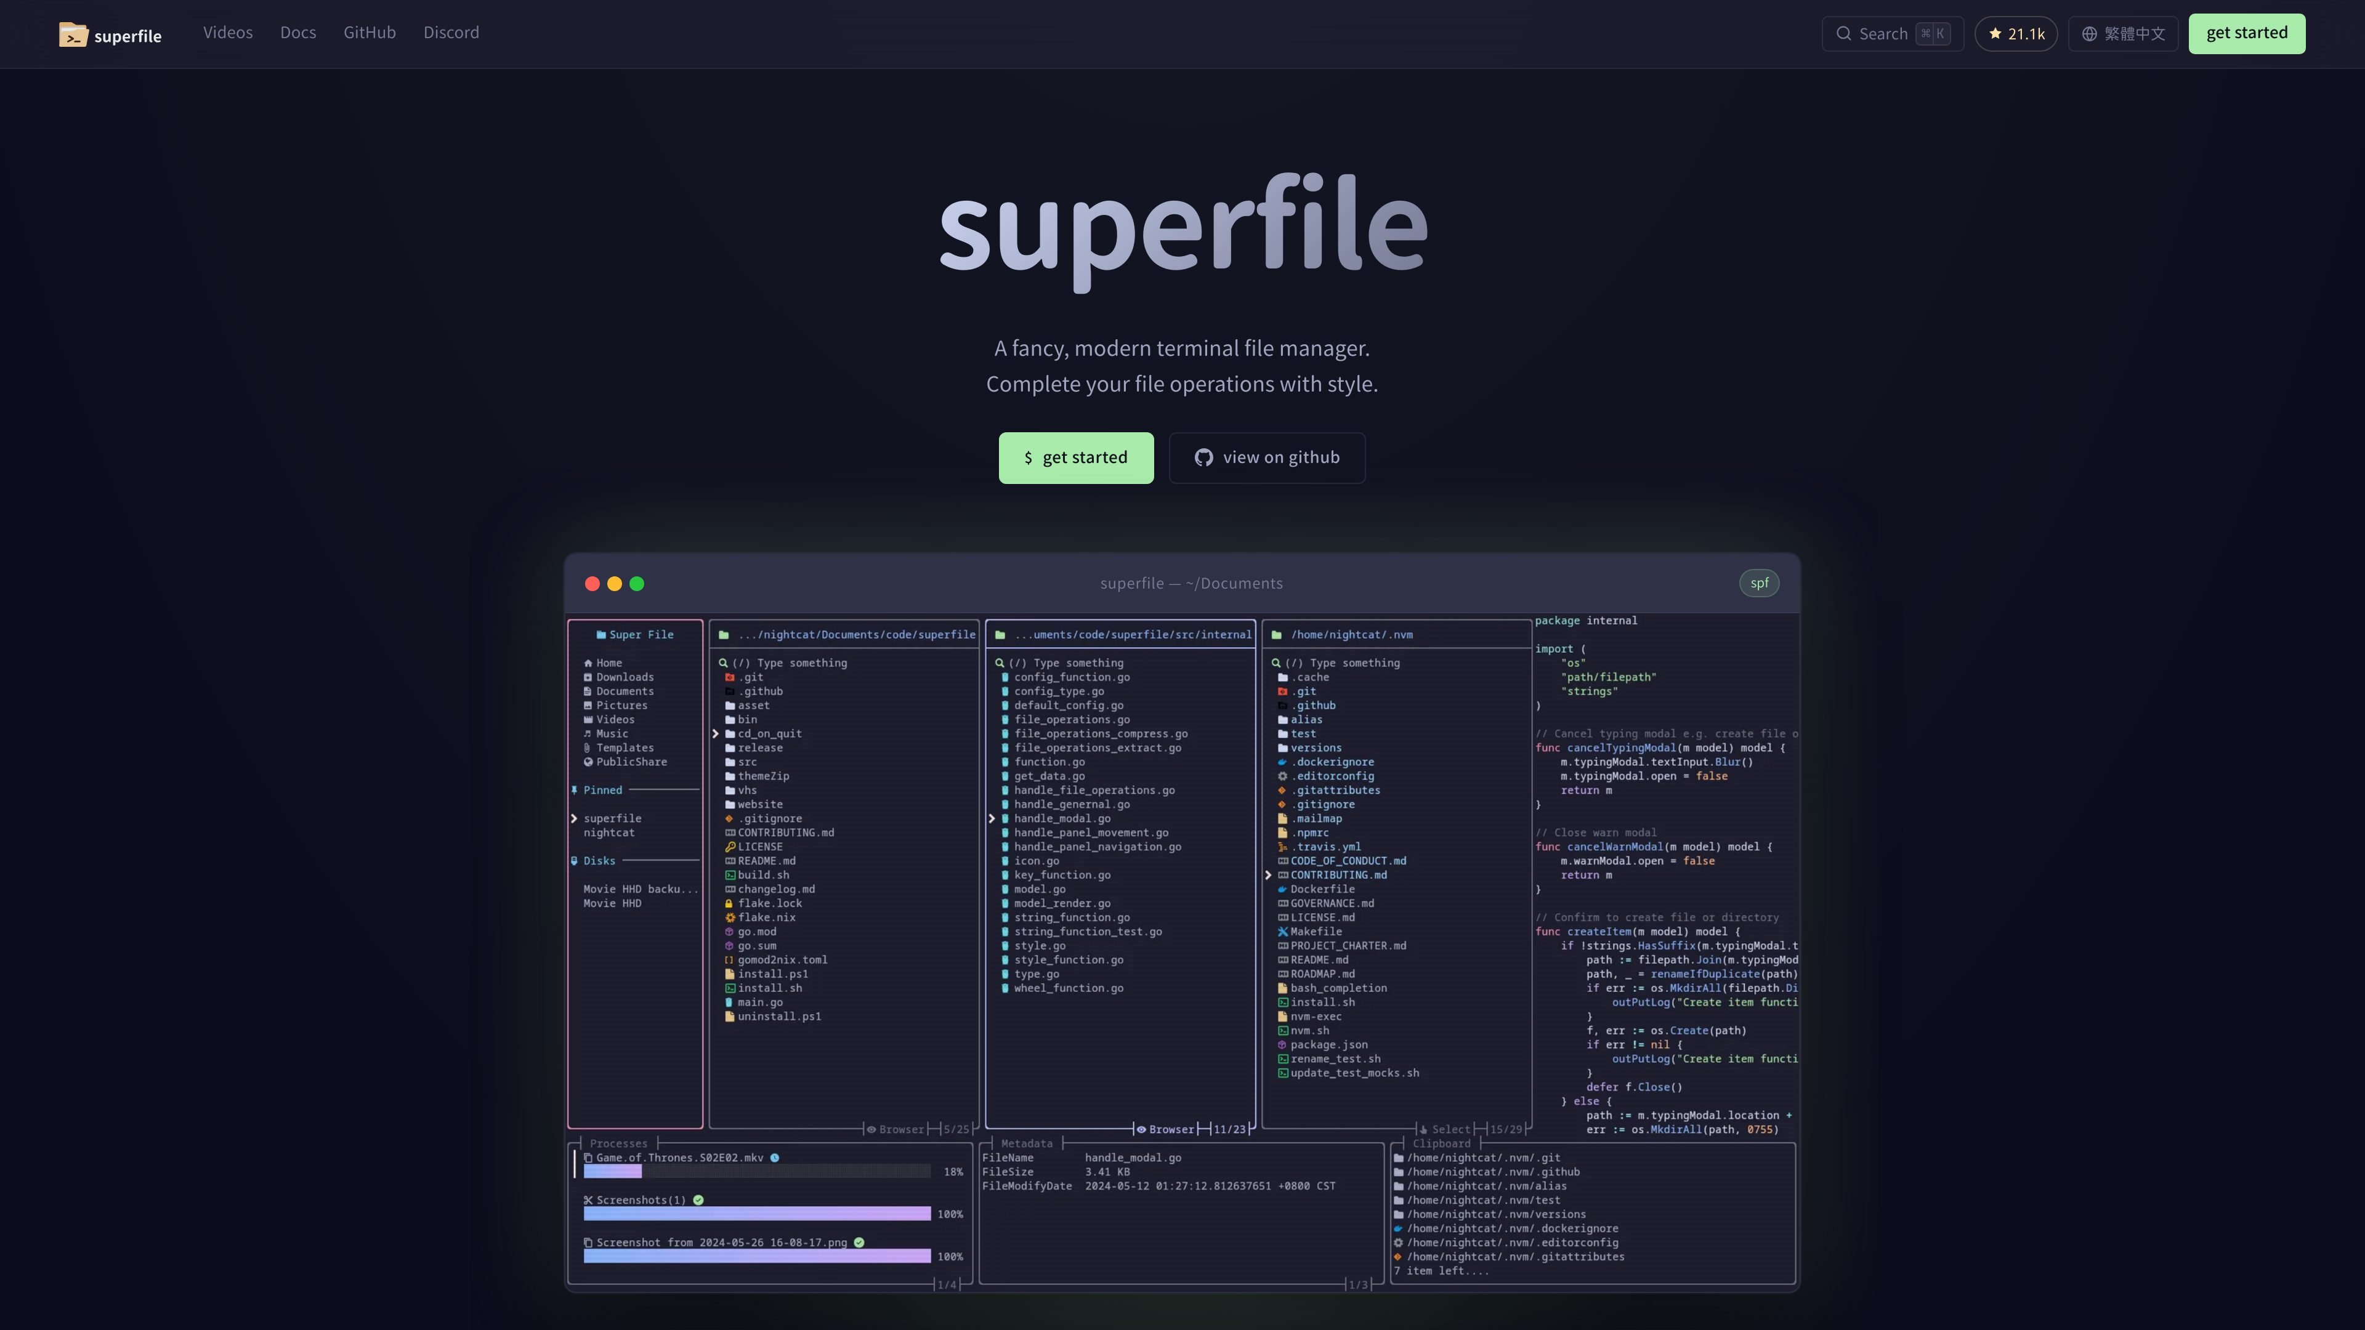
Task: Click the gomod2nix.toml bracket icon
Action: (730, 960)
